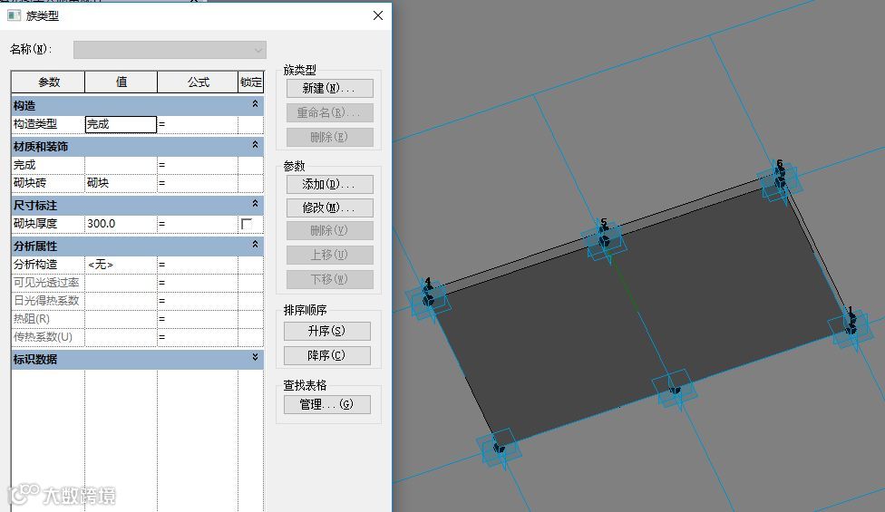Click the 砌块砖 value cell 砌块

coord(121,183)
